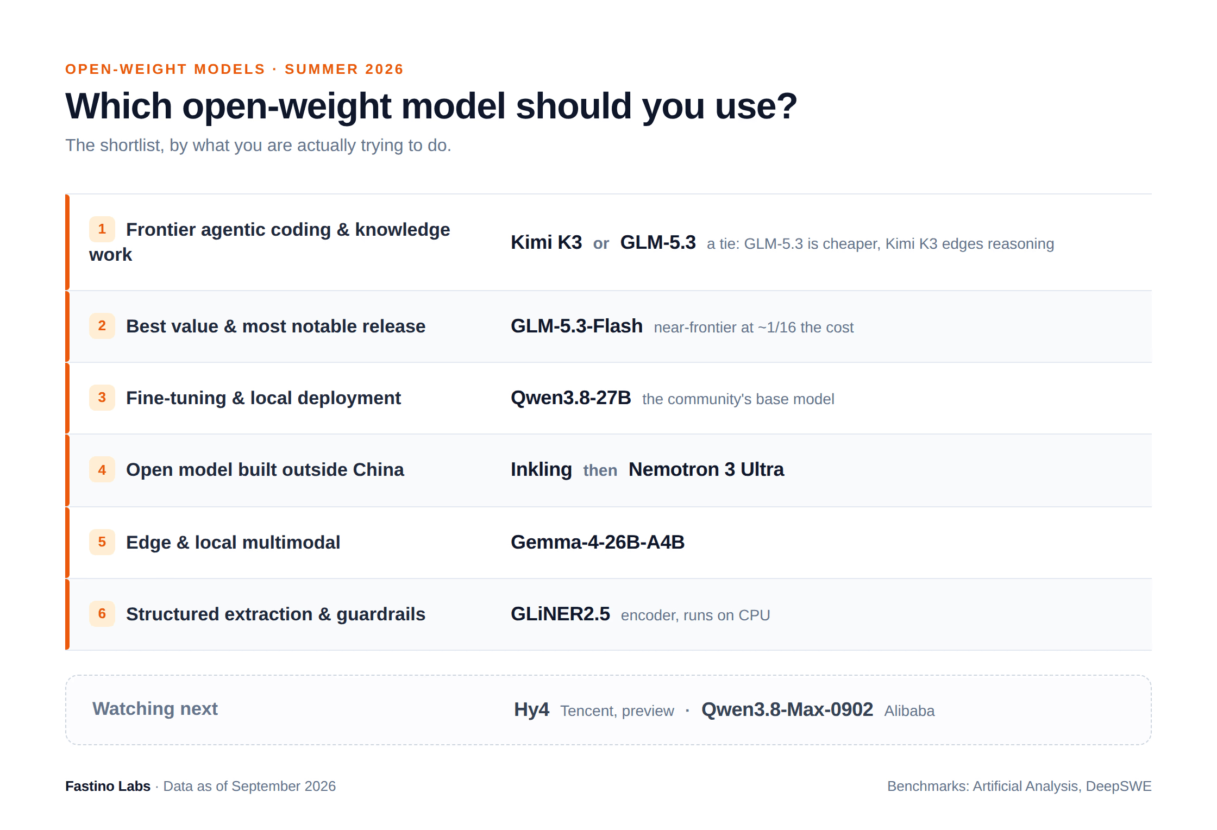
Task: Select Inkling model name
Action: (x=541, y=469)
